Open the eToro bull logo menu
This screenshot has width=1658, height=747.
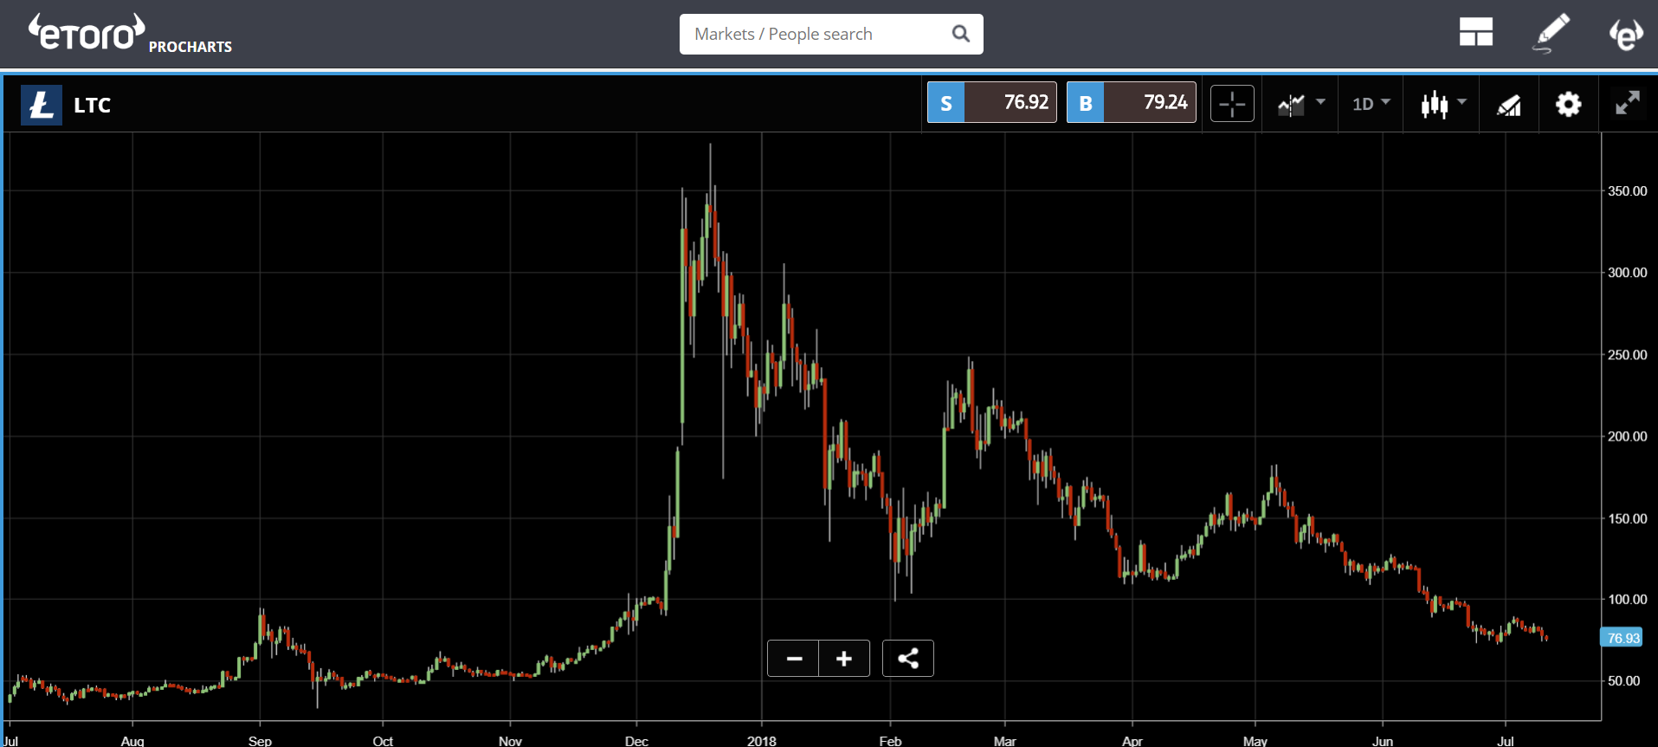pyautogui.click(x=1625, y=35)
